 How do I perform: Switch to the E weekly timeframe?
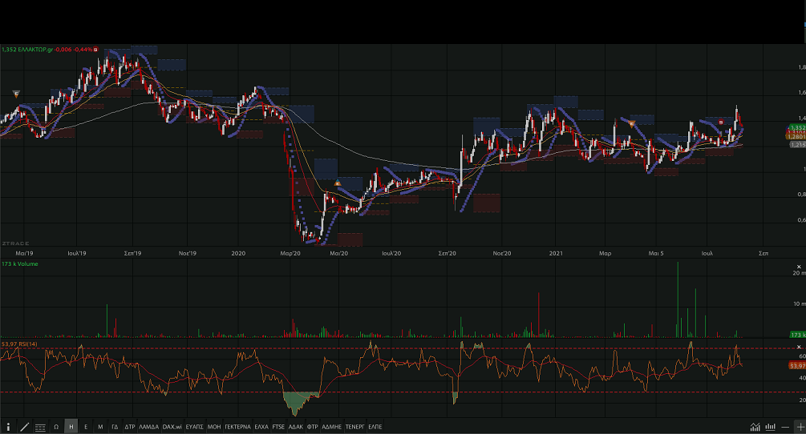click(86, 427)
